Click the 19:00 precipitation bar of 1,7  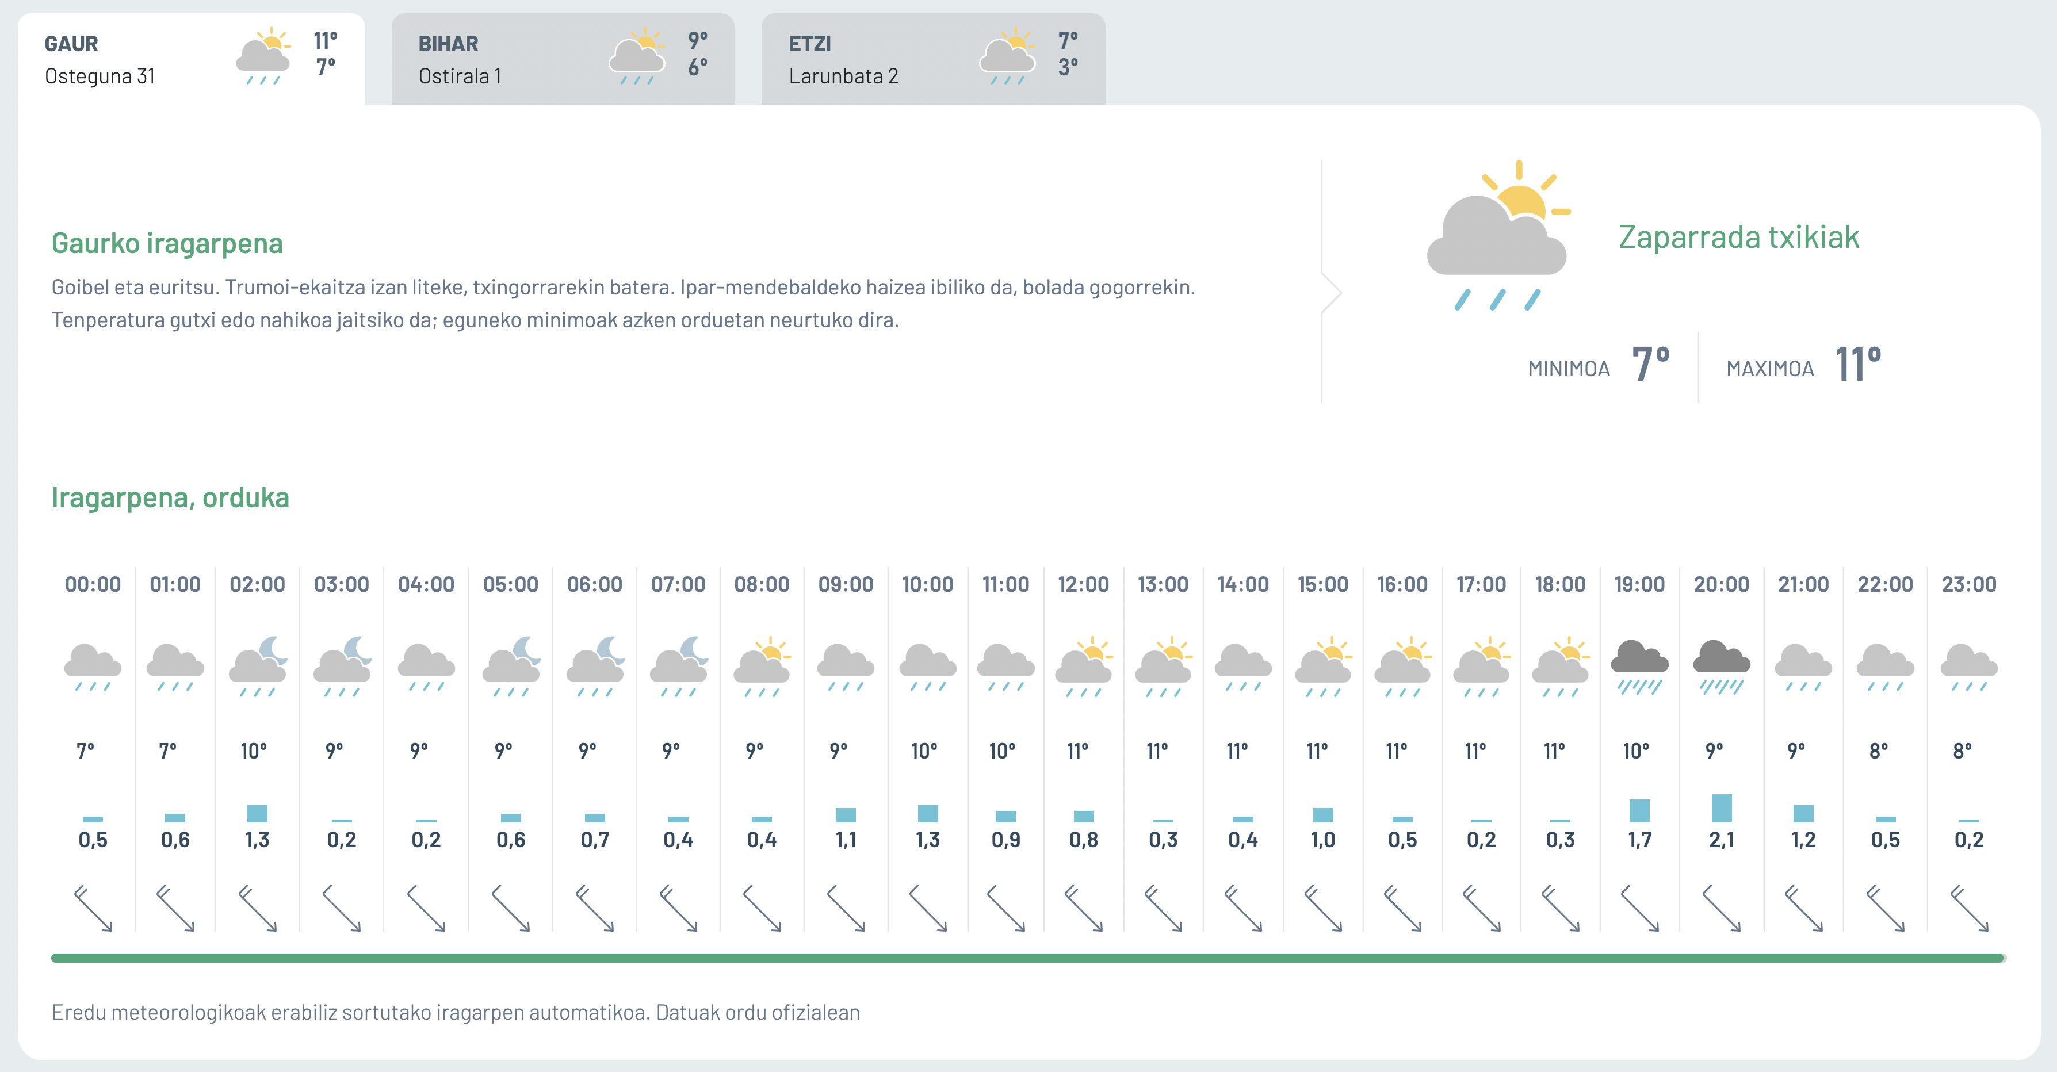(1639, 810)
